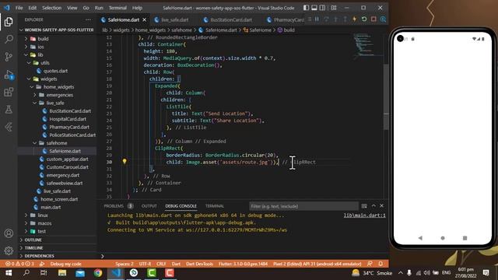Switch to the OUTPUT panel tab
Viewport: 498px width, 280px height.
[x=149, y=206]
